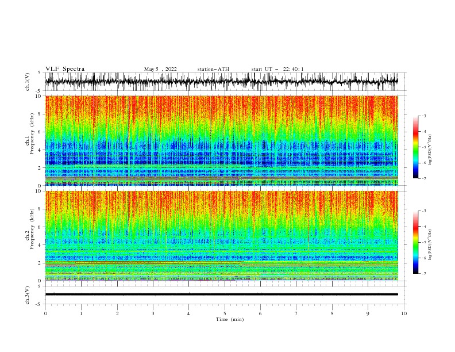Viewport: 455px width, 352px height.
Task: Click the "-5" tick on ch.3(V) axis
Action: [39, 304]
